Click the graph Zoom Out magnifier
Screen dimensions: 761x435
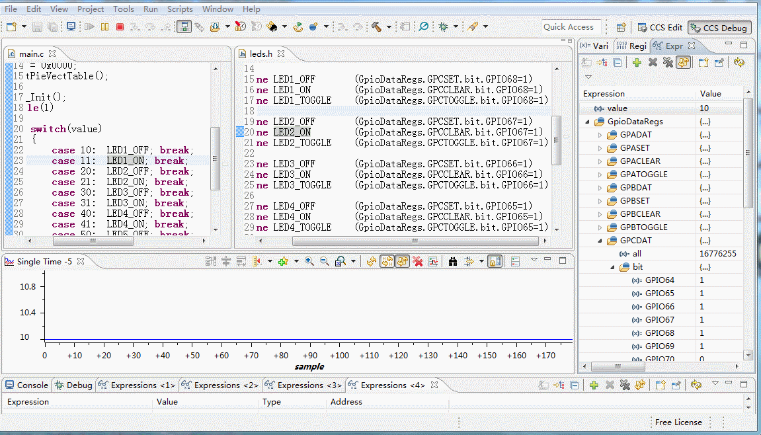[x=325, y=262]
